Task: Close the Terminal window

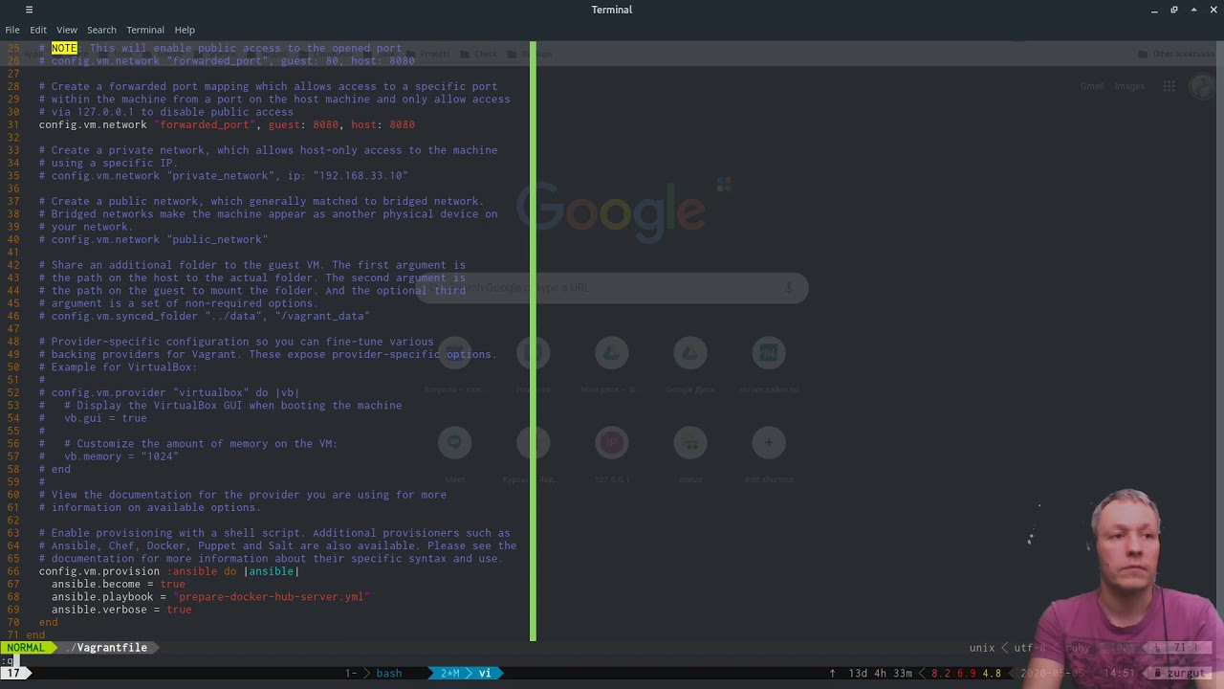Action: point(1214,10)
